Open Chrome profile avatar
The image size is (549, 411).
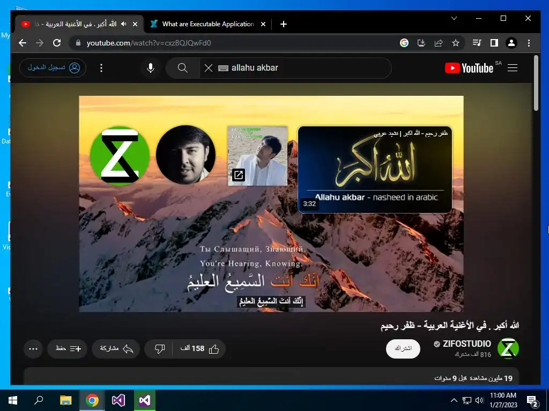[x=511, y=43]
